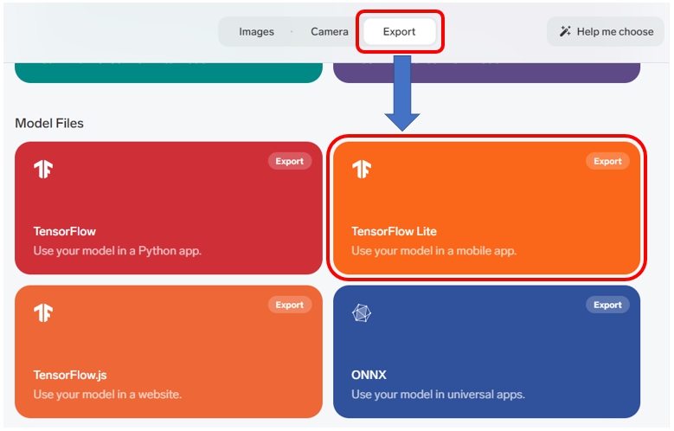Switch to the Images tab
The width and height of the screenshot is (674, 431).
[256, 32]
